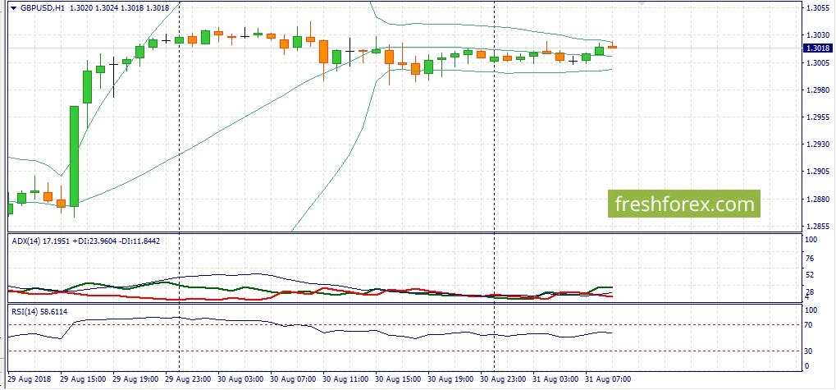The height and width of the screenshot is (390, 836).
Task: Click the 30 Aug 19:00 time label
Action: [450, 379]
